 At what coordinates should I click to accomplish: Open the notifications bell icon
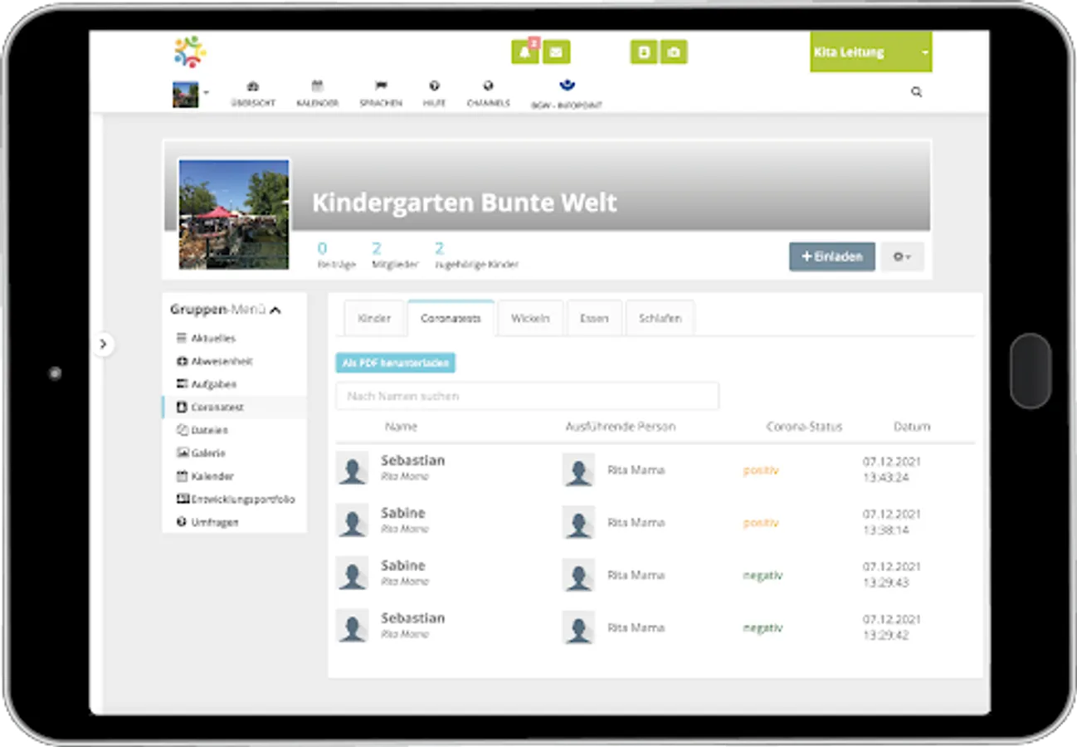point(525,52)
